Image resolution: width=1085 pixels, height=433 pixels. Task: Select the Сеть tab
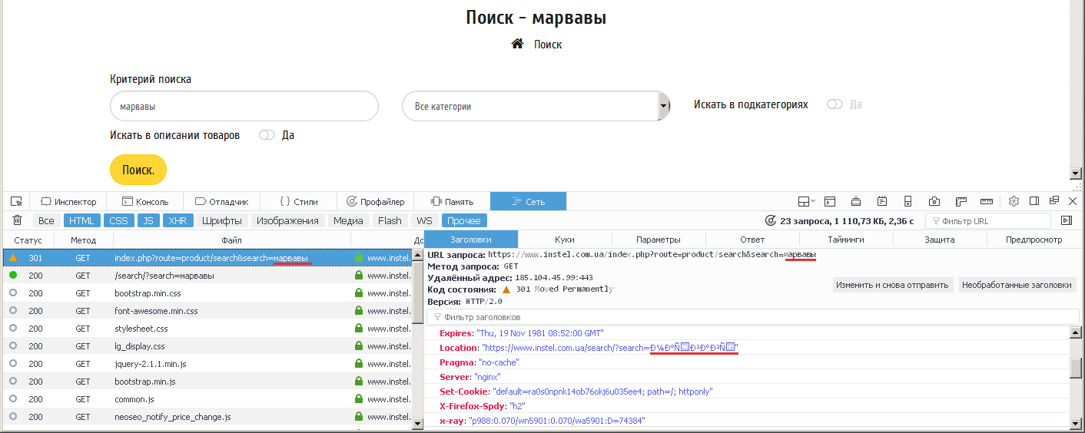click(529, 201)
